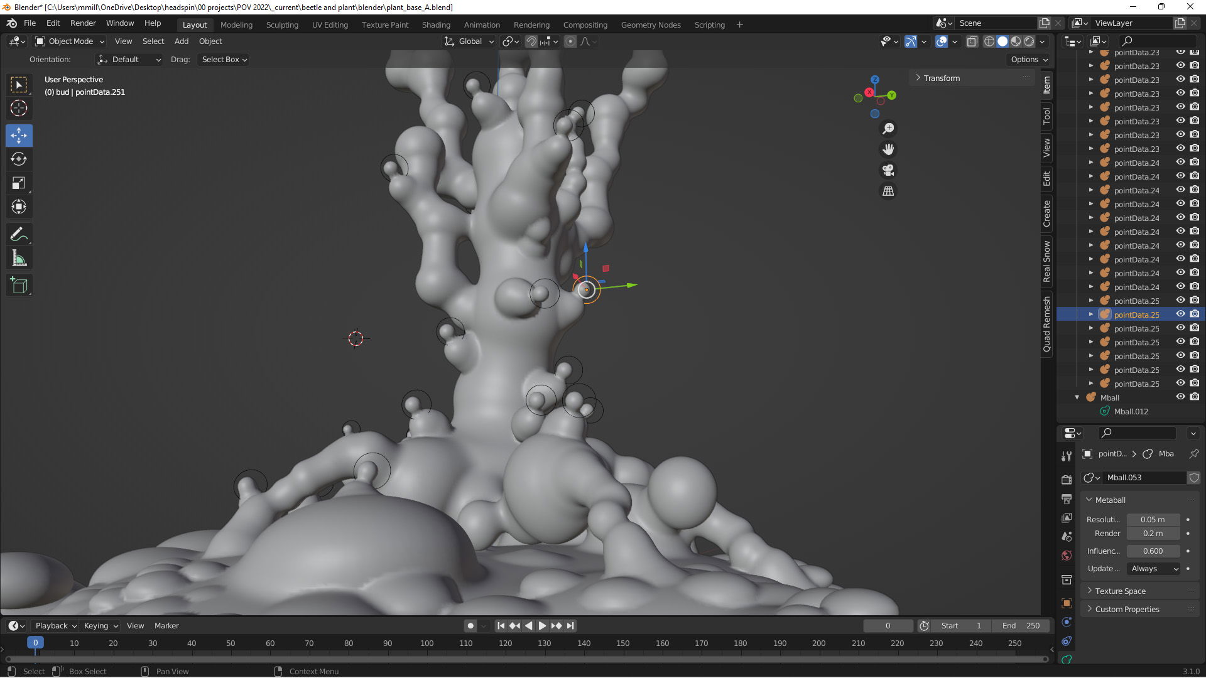
Task: Open the Render menu
Action: tap(83, 23)
